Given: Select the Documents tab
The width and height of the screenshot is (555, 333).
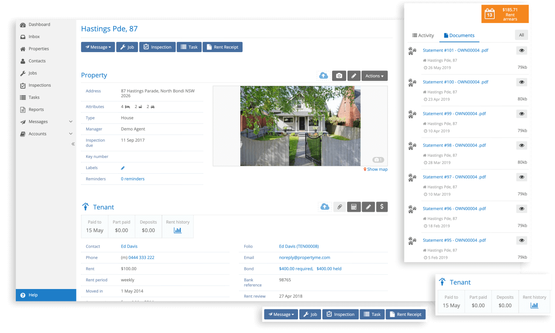Looking at the screenshot, I should pyautogui.click(x=459, y=35).
